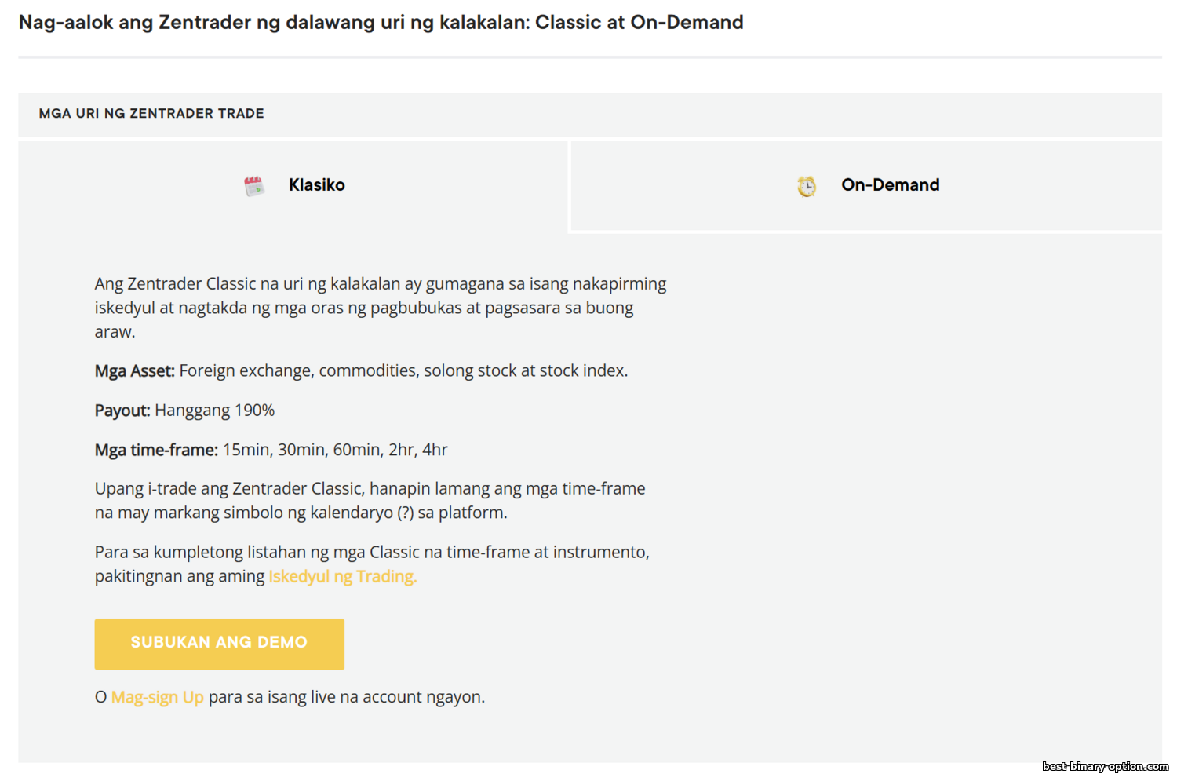Click the alarm clock icon beside On-Demand
The width and height of the screenshot is (1177, 781).
coord(807,186)
